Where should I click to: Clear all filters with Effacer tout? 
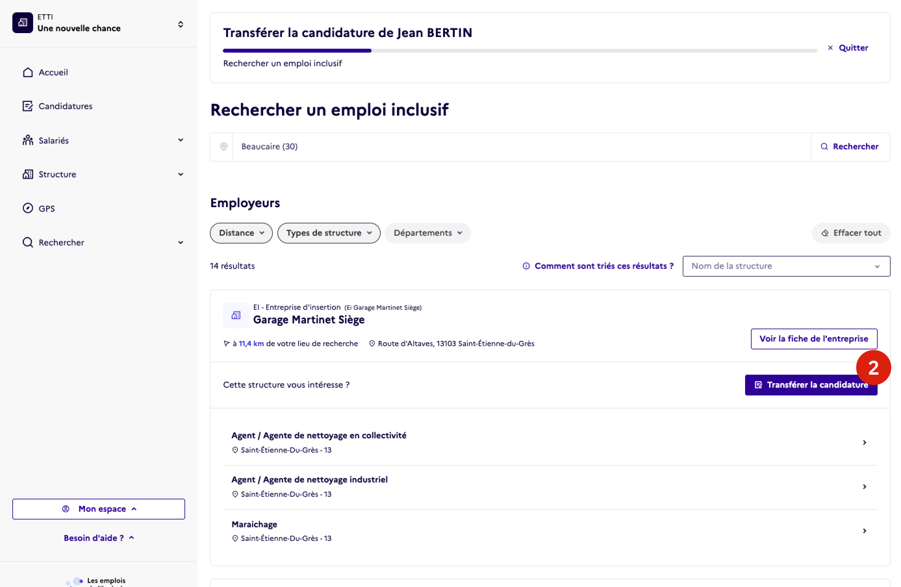tap(851, 233)
